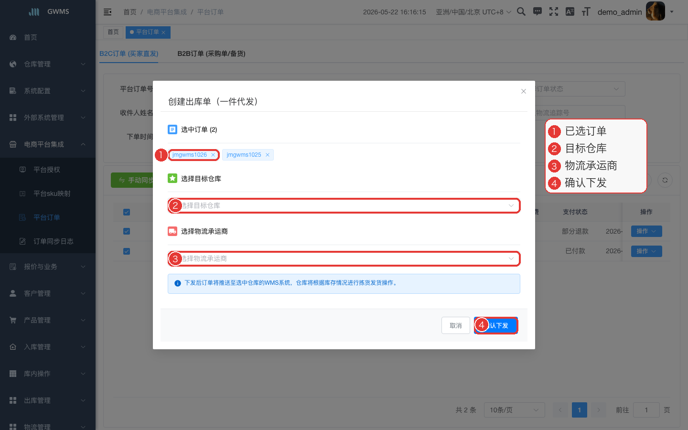Open the language translation icon
Image resolution: width=688 pixels, height=430 pixels.
click(570, 11)
